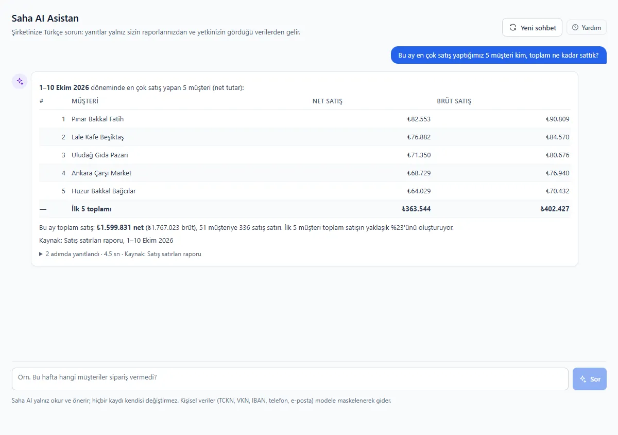Click the İlk 5 toplamı row label
618x435 pixels.
click(92, 209)
